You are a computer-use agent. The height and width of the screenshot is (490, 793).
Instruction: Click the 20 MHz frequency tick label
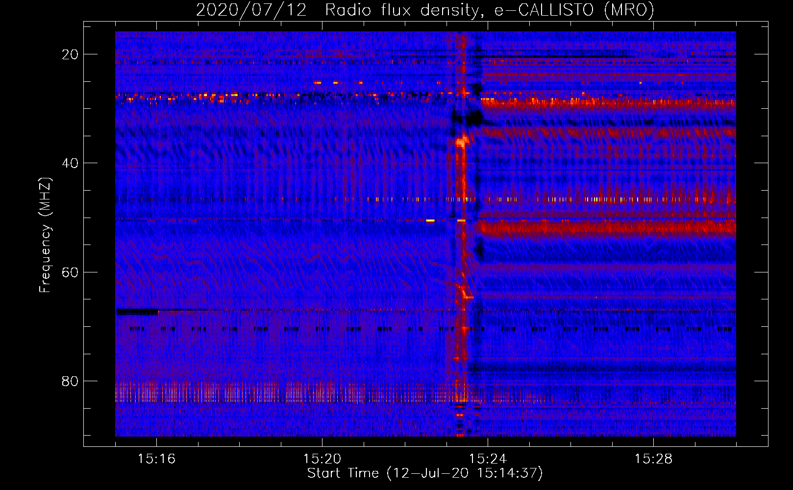click(70, 54)
